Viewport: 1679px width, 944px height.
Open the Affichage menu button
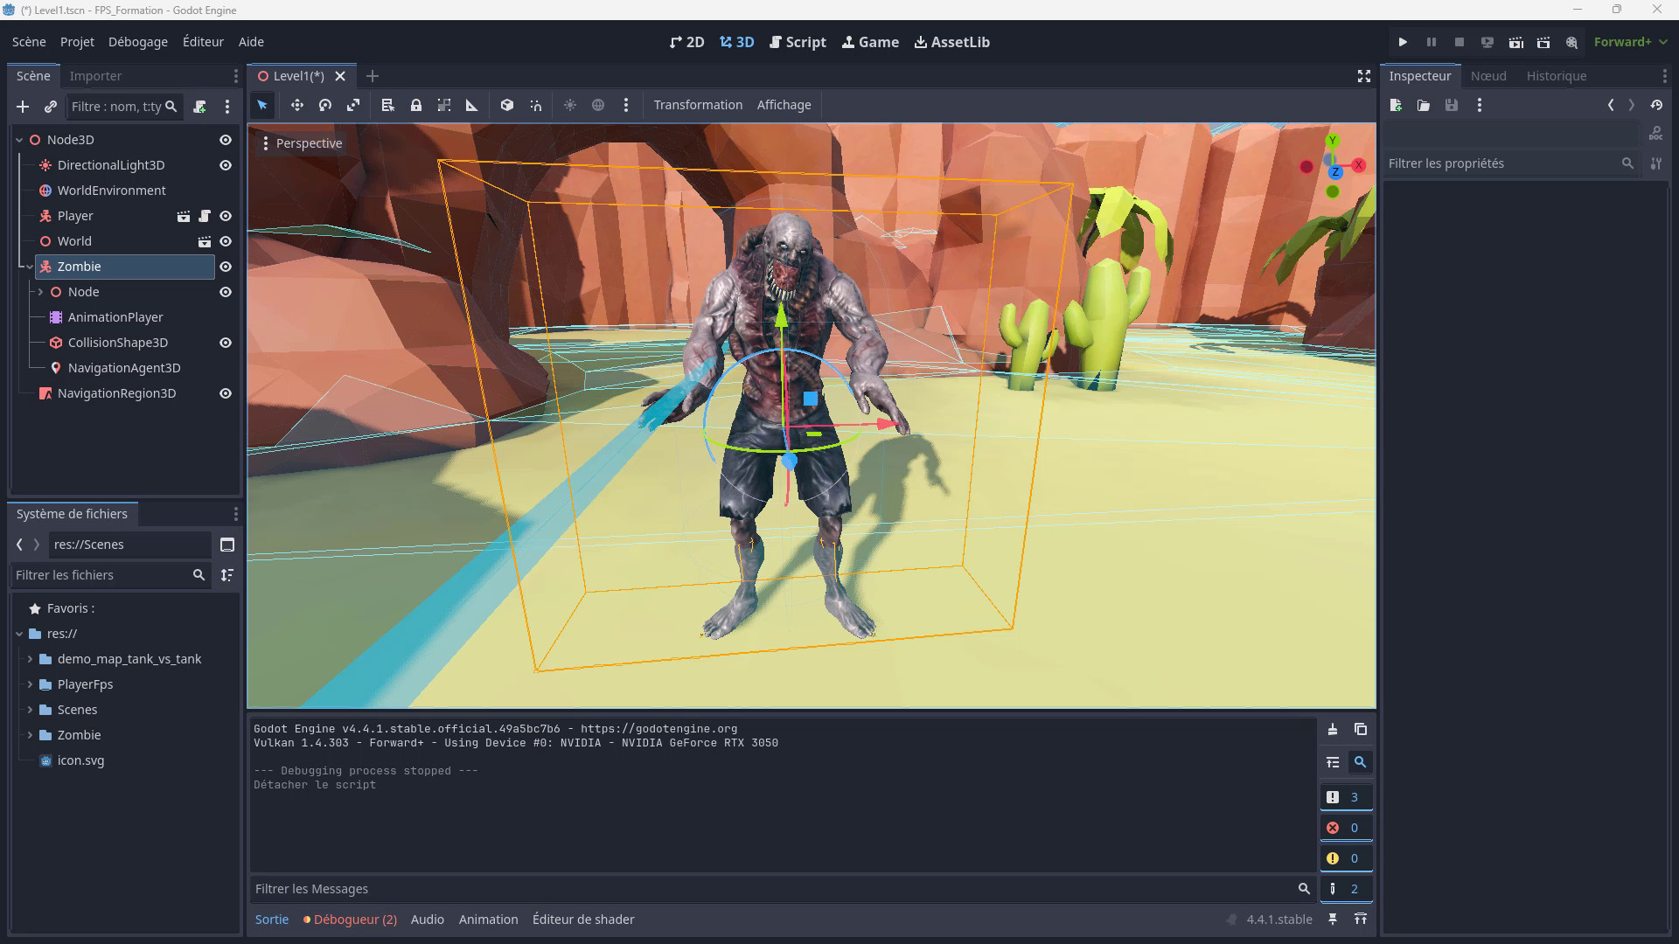(x=784, y=105)
